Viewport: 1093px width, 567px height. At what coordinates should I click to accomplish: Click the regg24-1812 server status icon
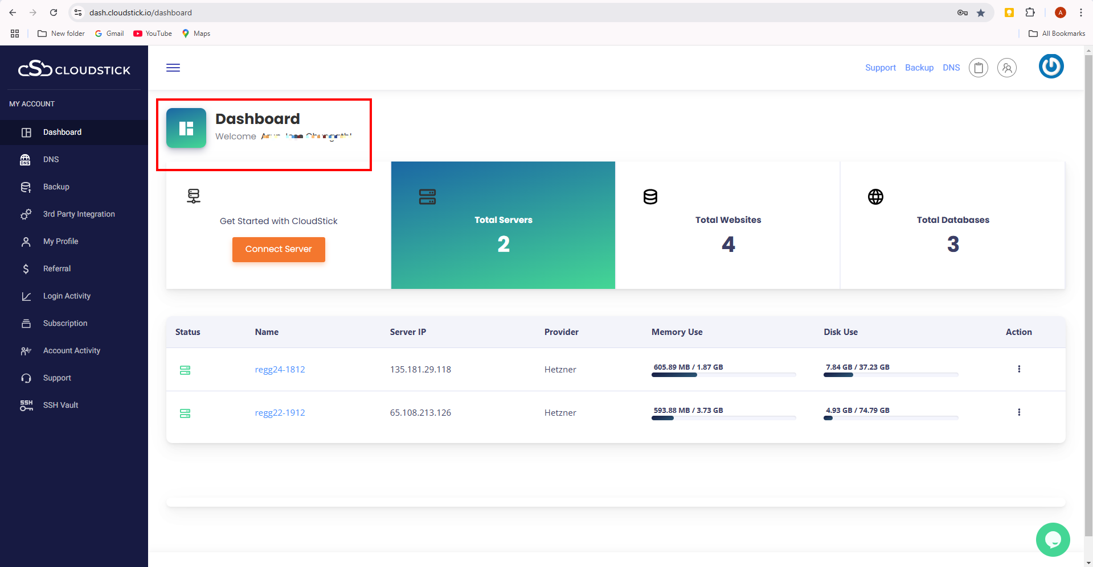[x=185, y=370]
